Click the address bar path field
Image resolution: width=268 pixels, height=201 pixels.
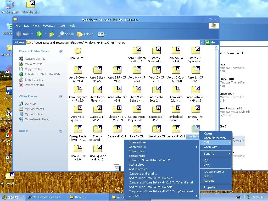pyautogui.click(x=113, y=43)
